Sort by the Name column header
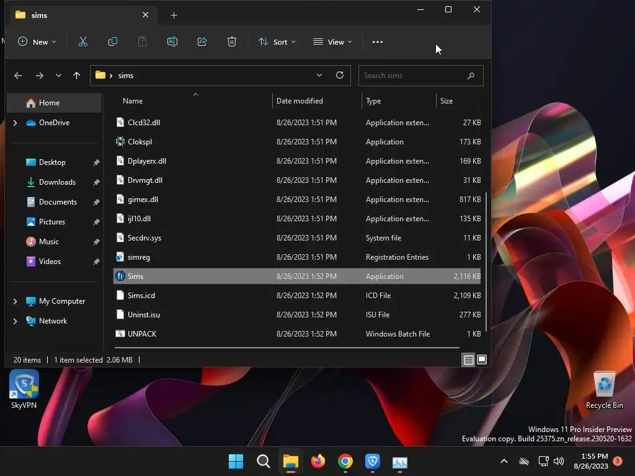 tap(191, 101)
